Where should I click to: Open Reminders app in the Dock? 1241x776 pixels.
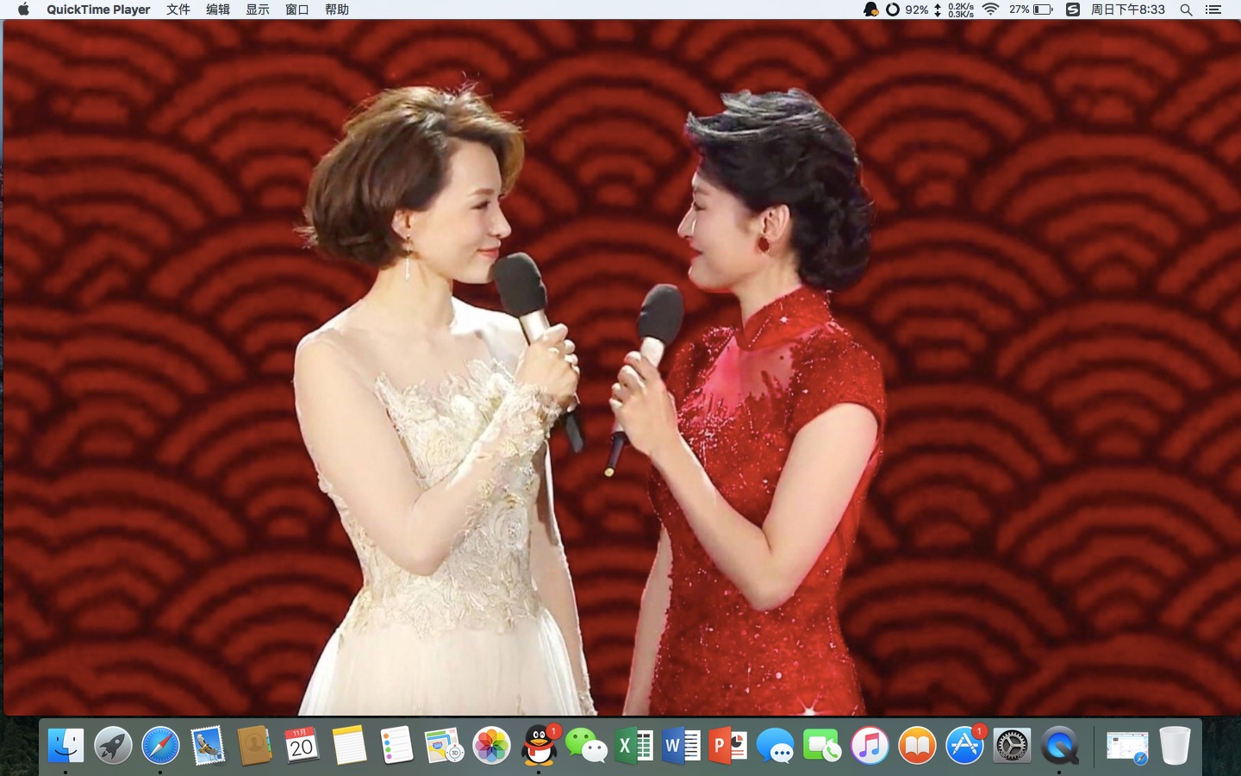[x=396, y=745]
